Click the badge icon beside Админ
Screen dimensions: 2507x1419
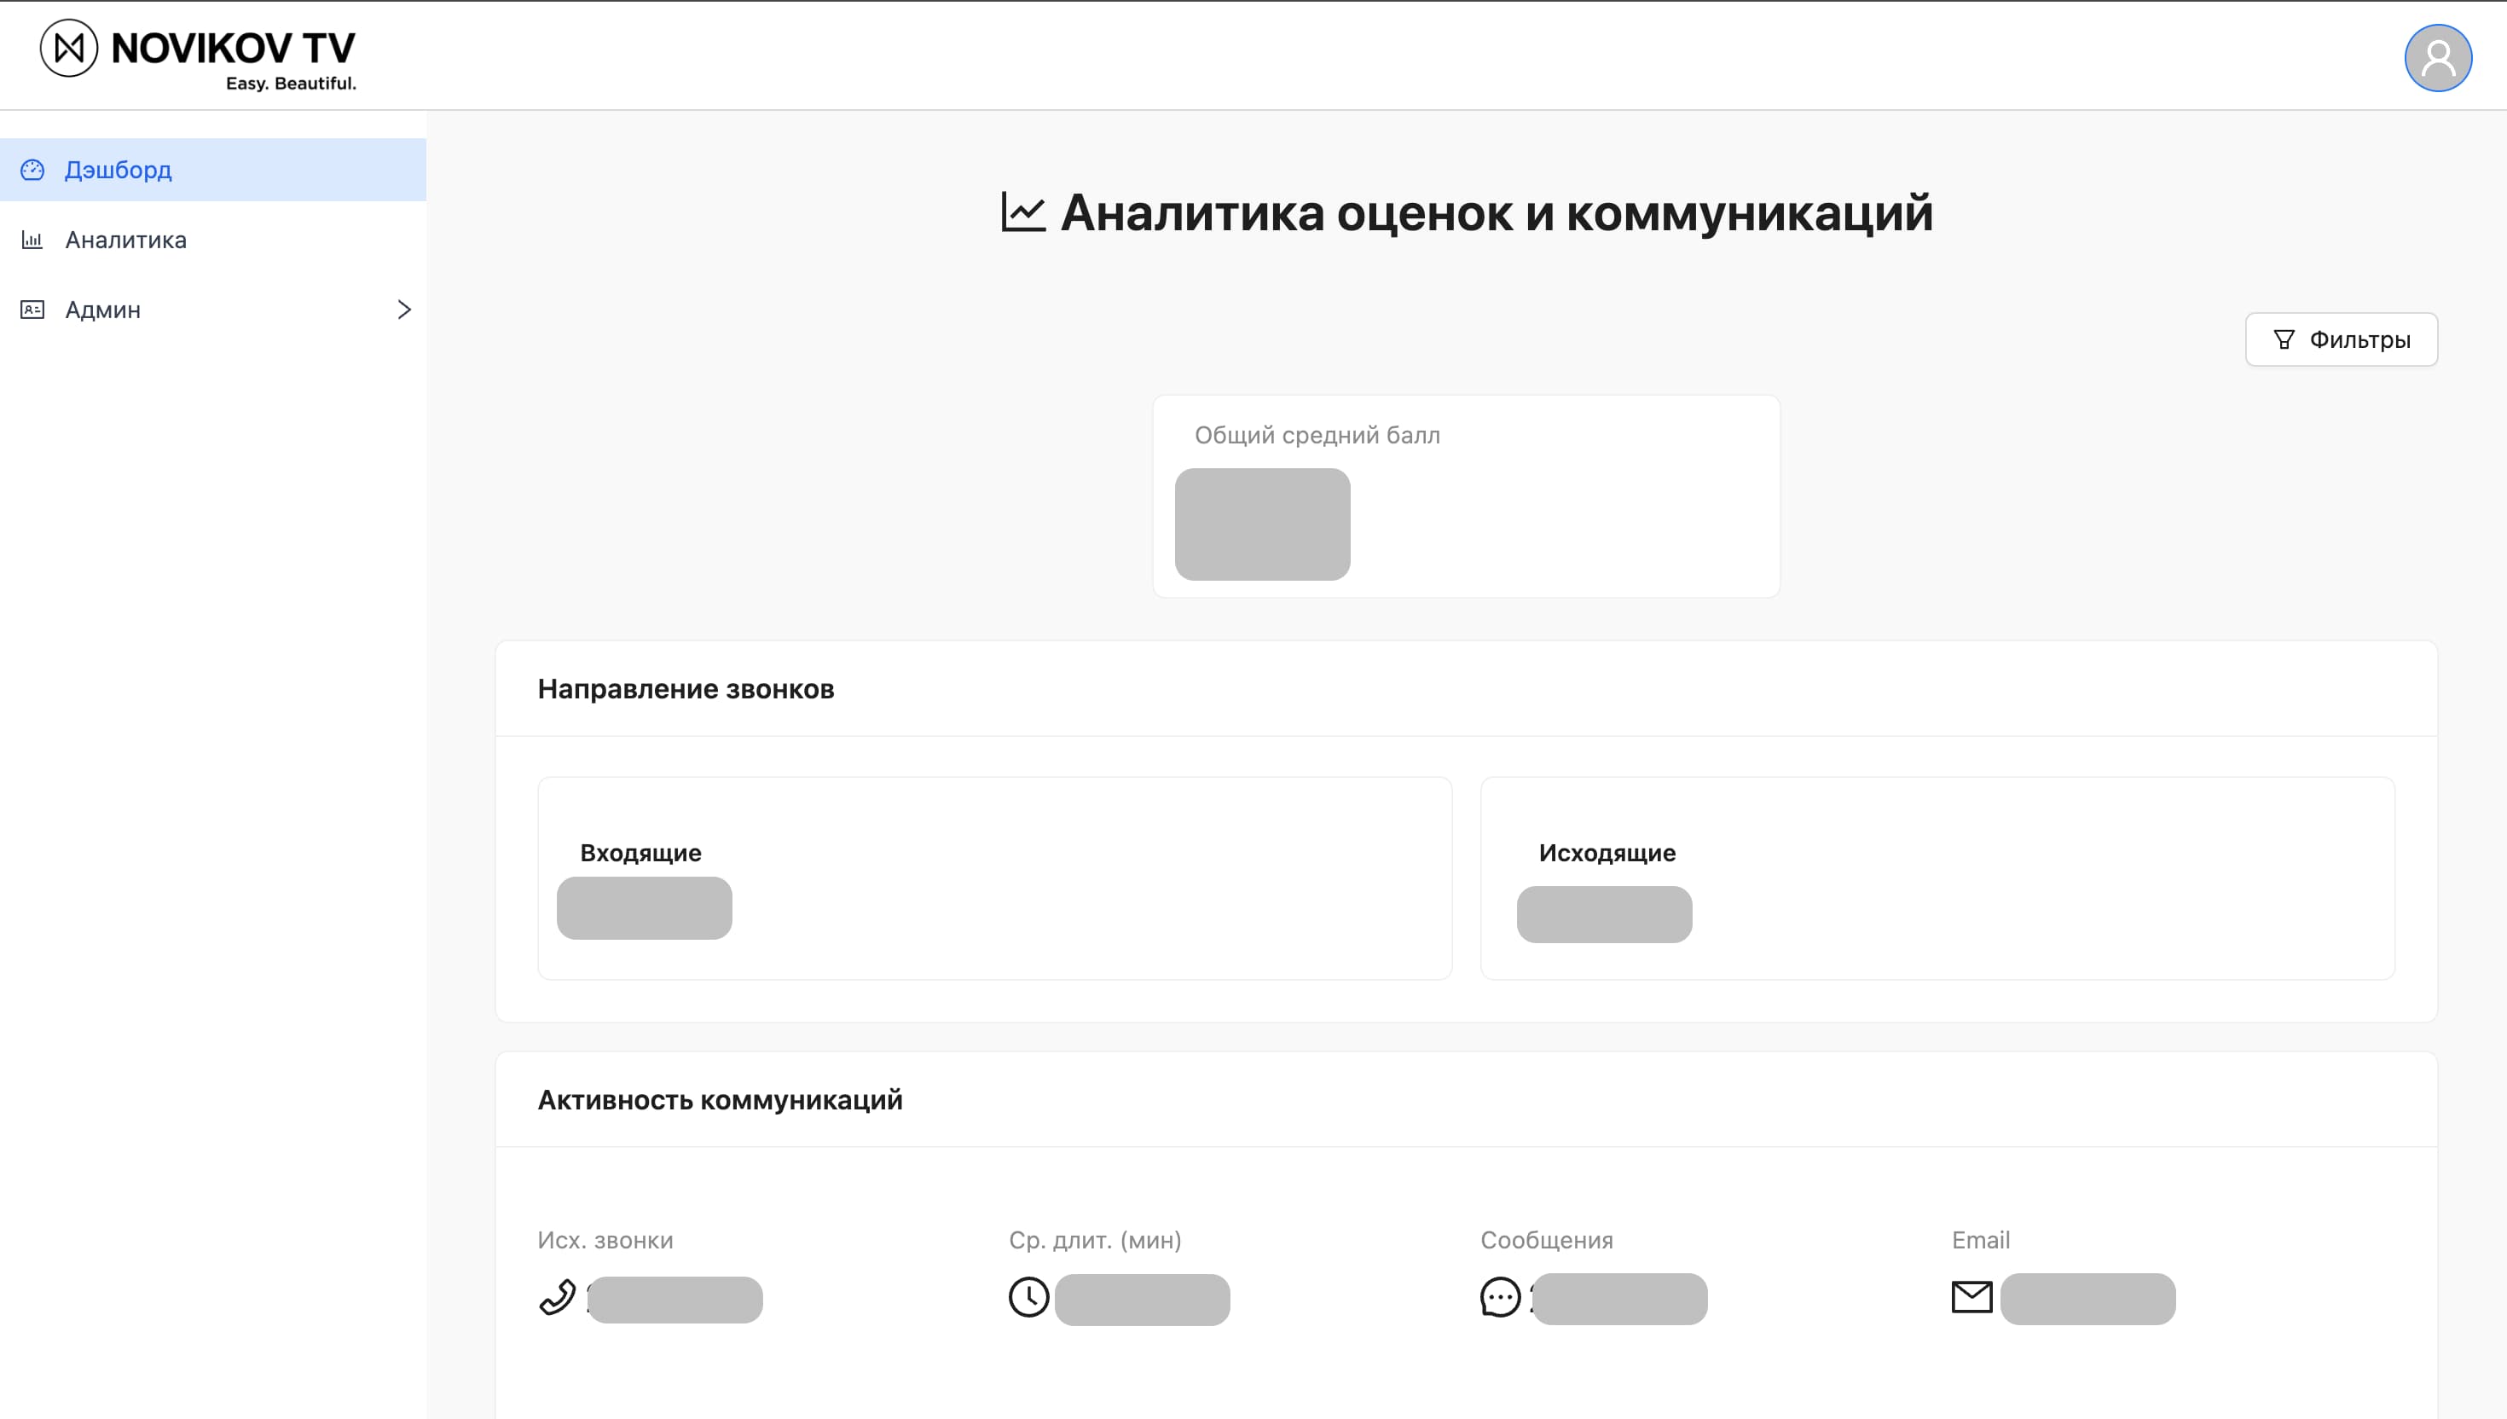(x=33, y=309)
